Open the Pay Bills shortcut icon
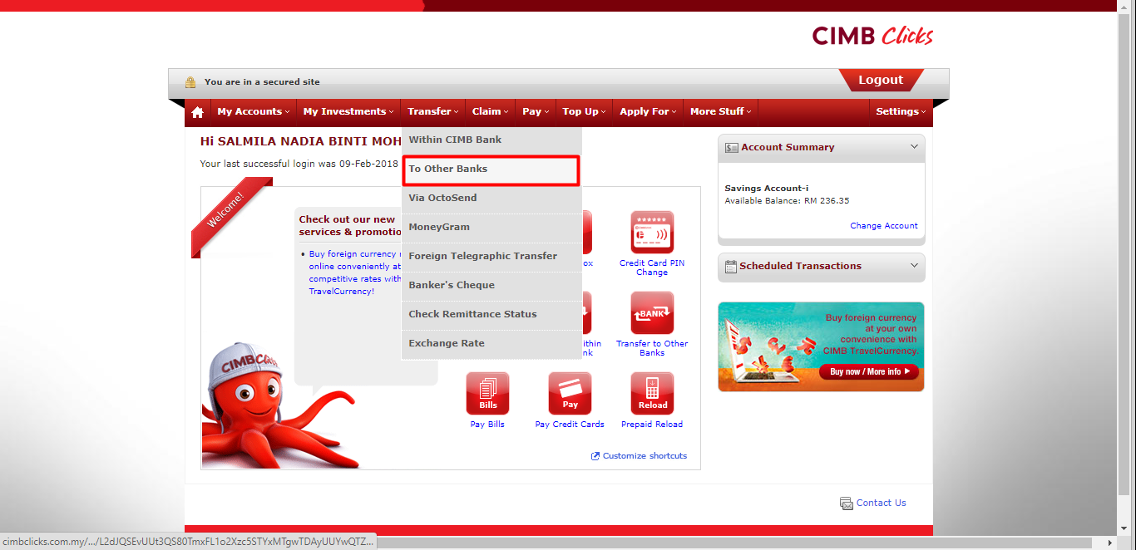1136x550 pixels. (487, 393)
